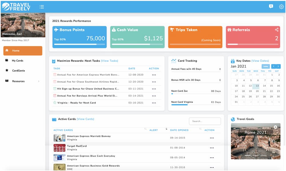Click the Amex Blue Cash Everyday thumbnail

59,158
